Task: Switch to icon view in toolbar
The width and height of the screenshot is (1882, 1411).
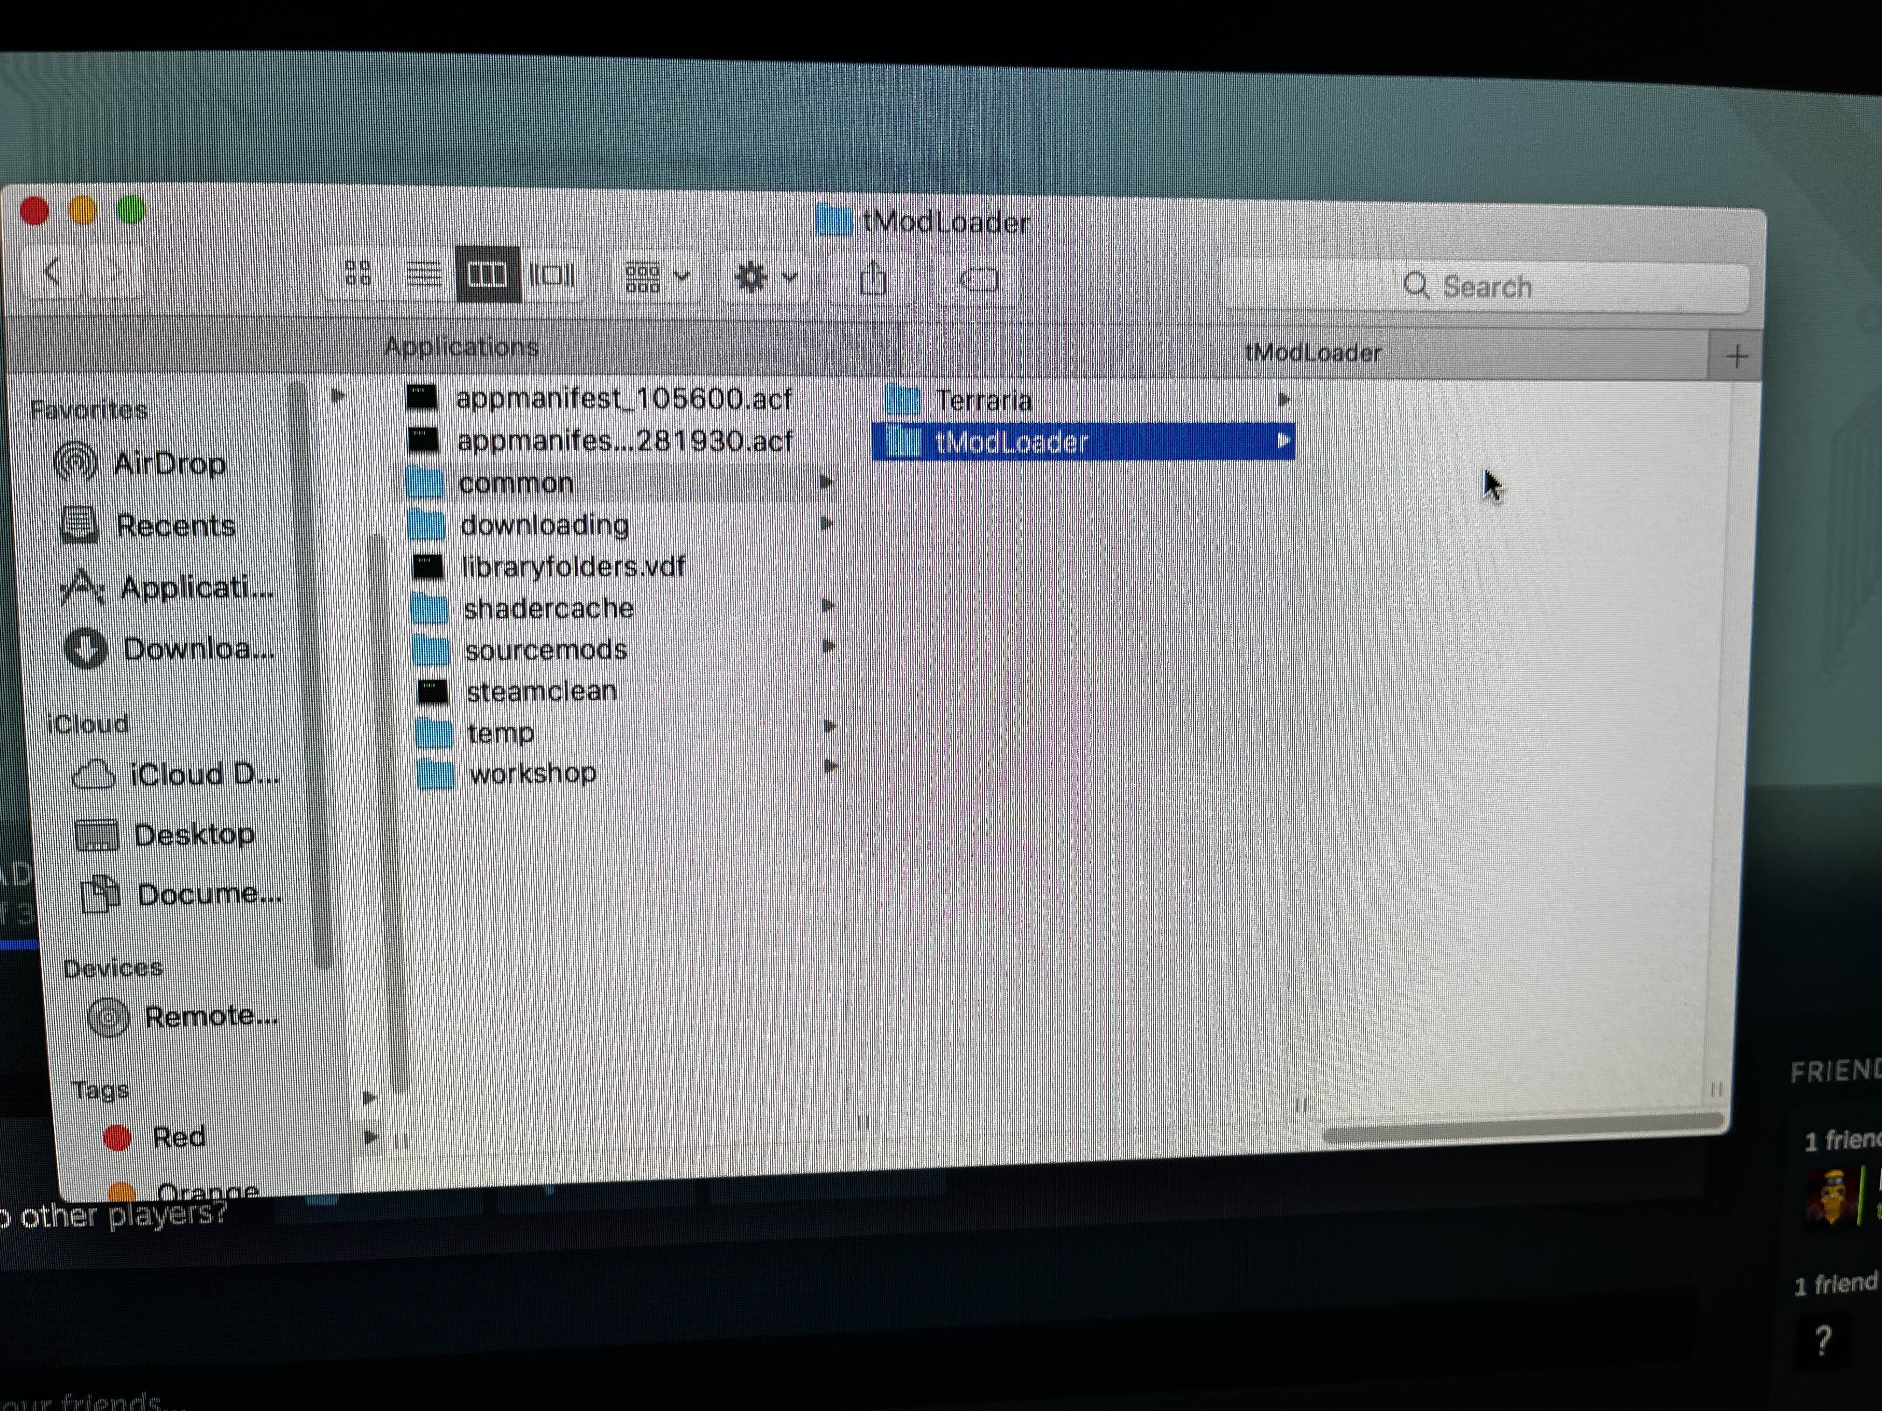Action: click(358, 273)
